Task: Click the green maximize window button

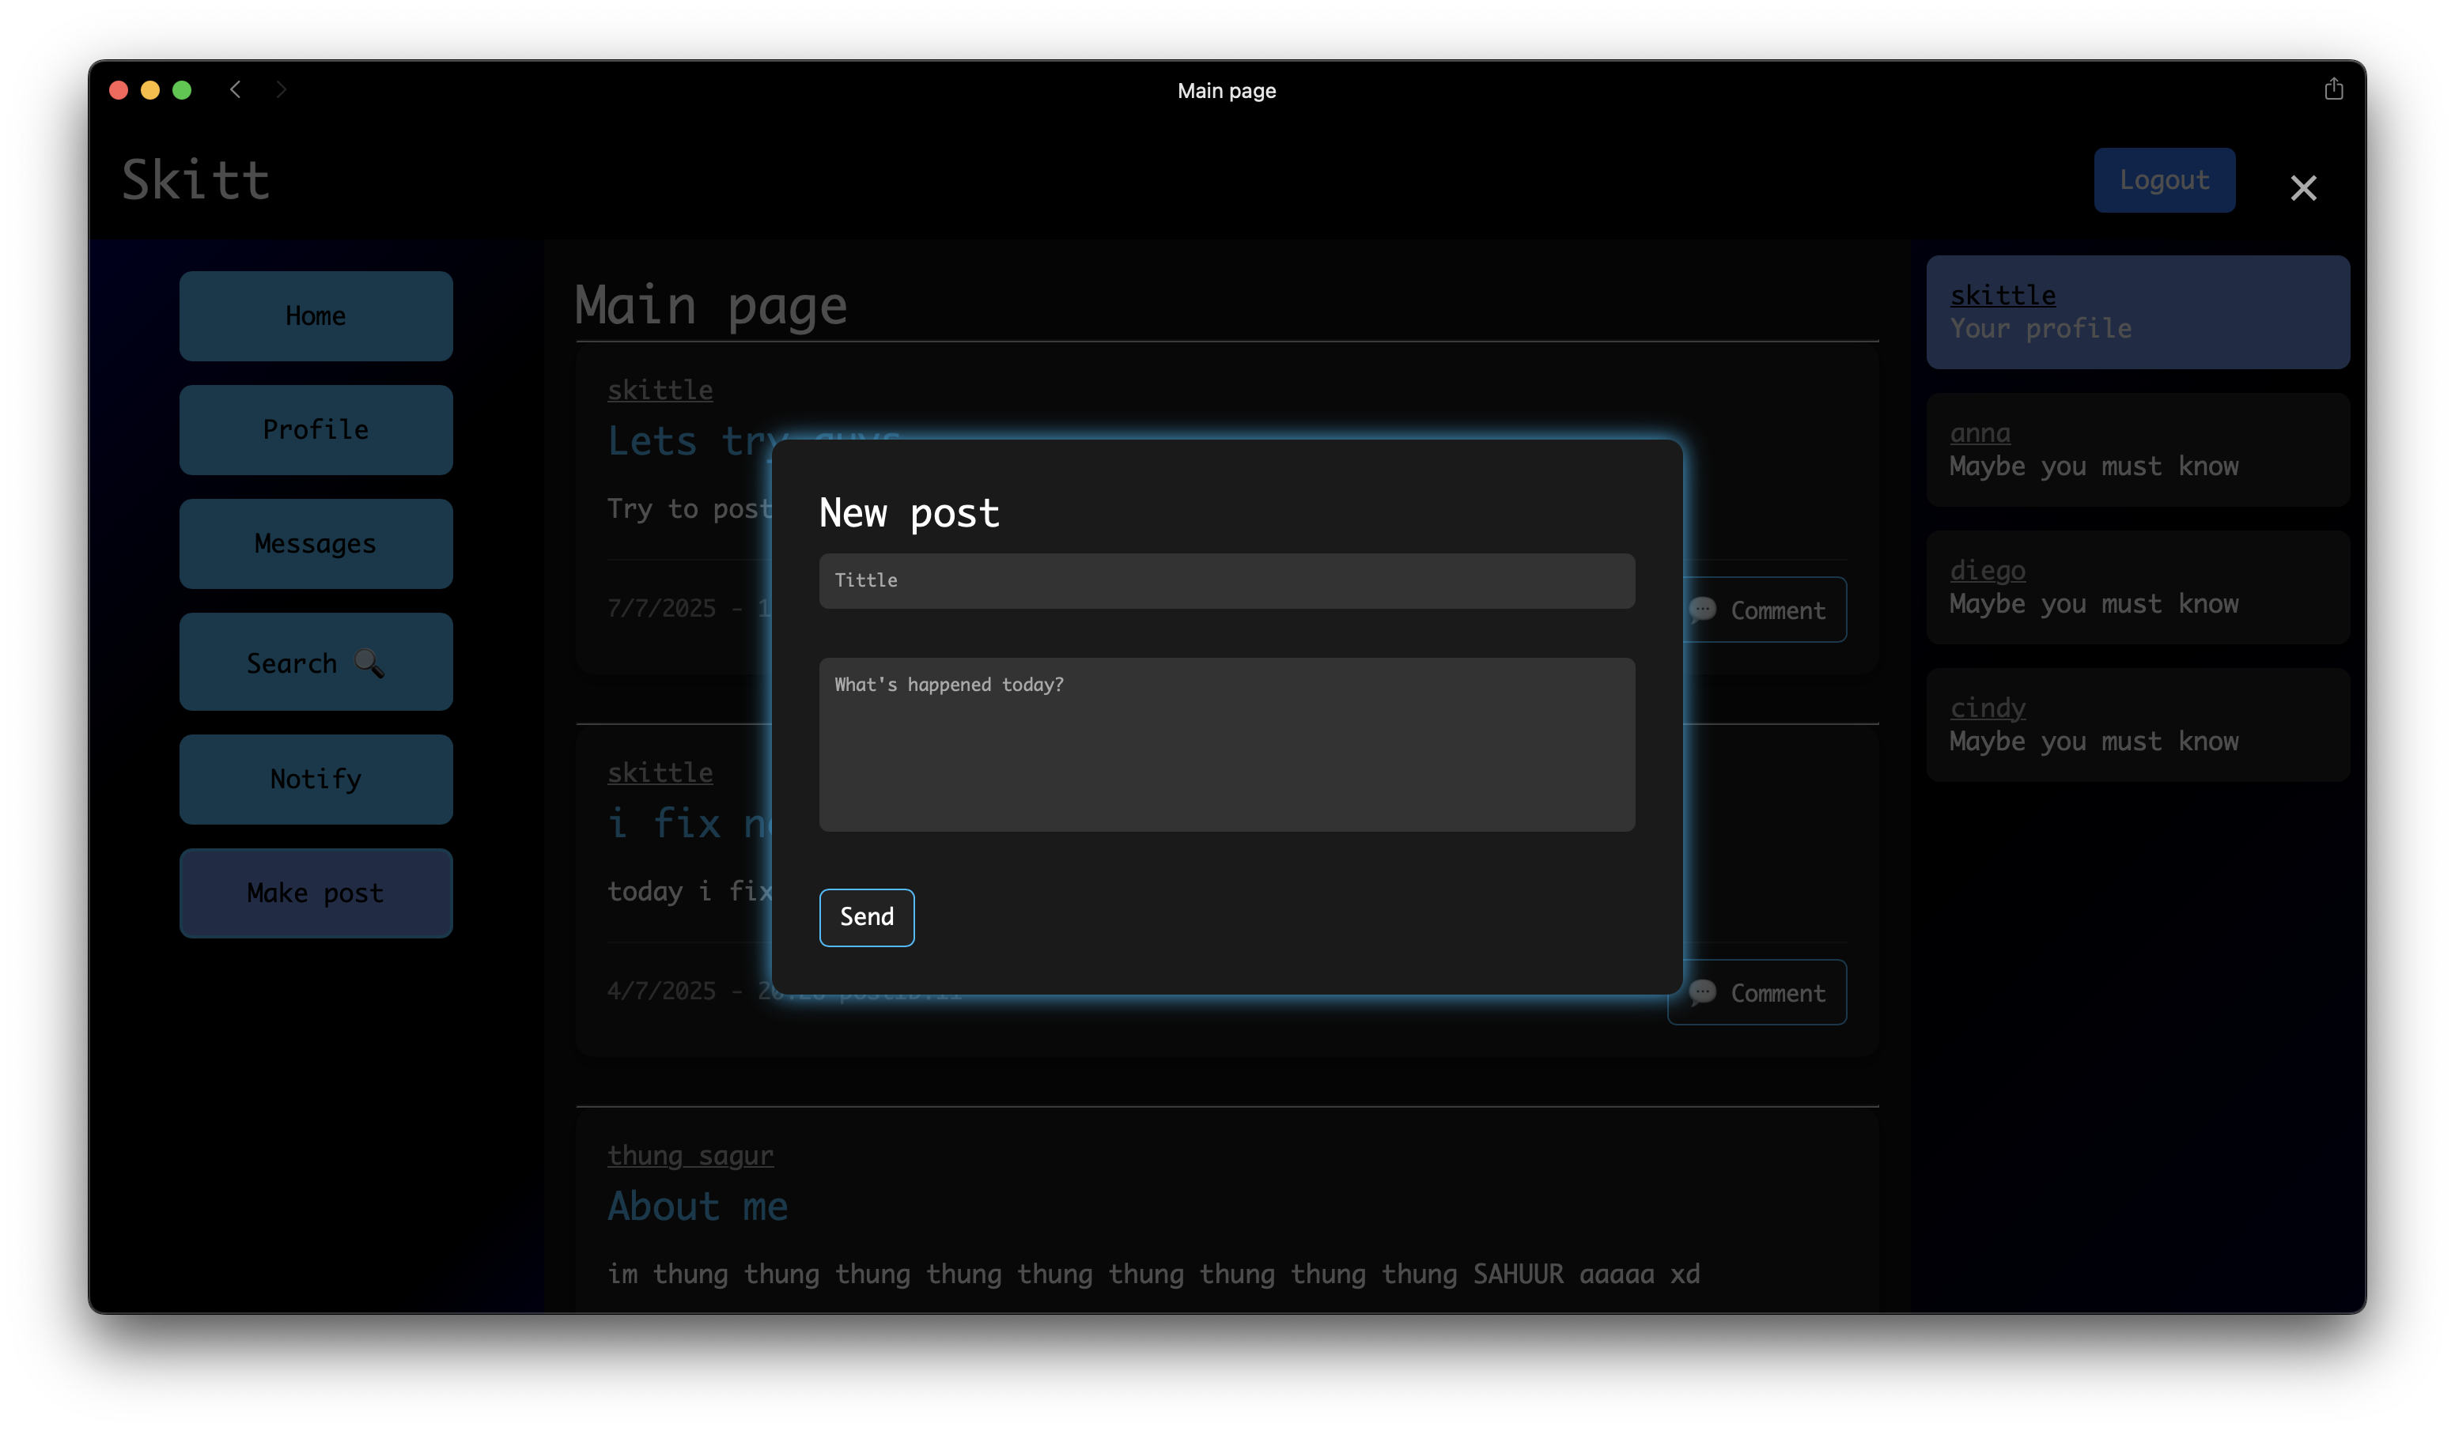Action: 181,89
